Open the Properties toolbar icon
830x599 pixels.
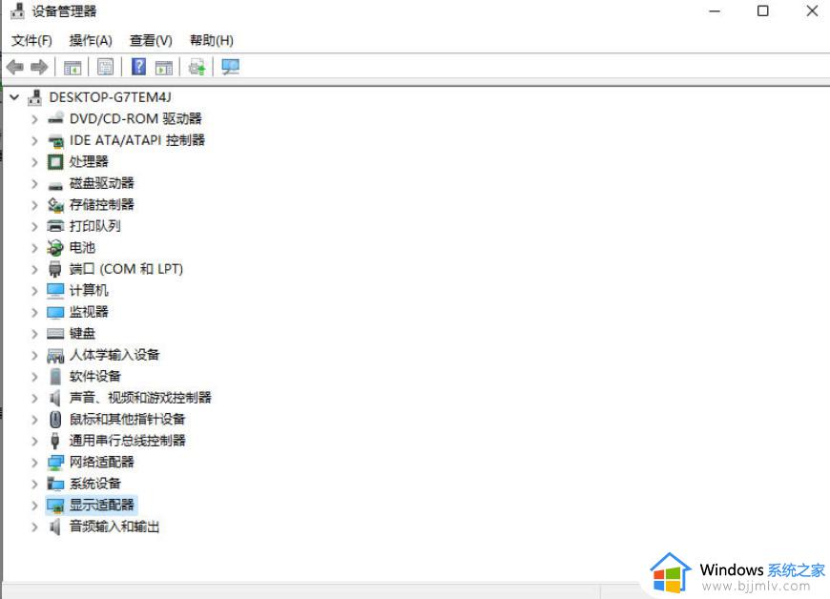[x=105, y=67]
